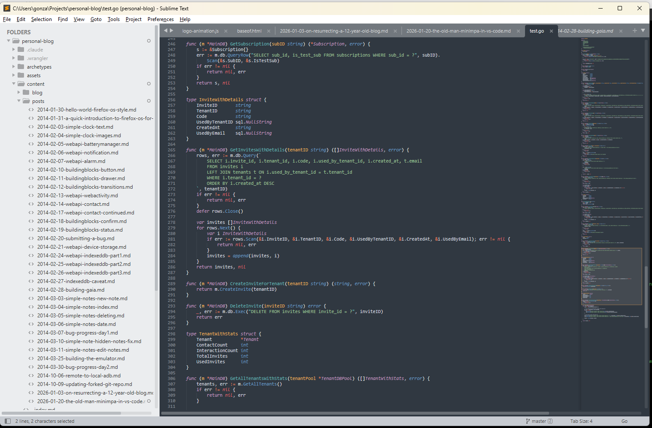Open the tab overflow dropdown arrow

643,30
